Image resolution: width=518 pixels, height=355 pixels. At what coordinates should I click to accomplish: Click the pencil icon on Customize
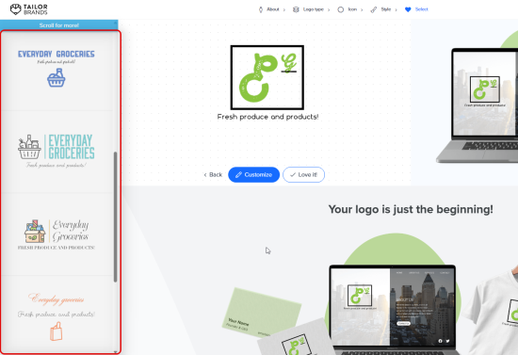238,175
